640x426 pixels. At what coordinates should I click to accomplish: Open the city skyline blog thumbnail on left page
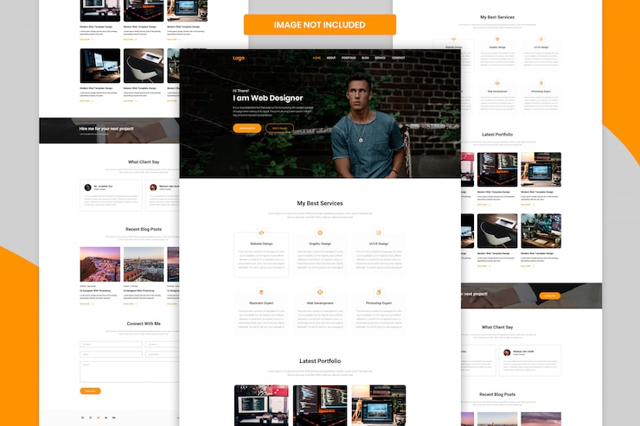tap(144, 264)
